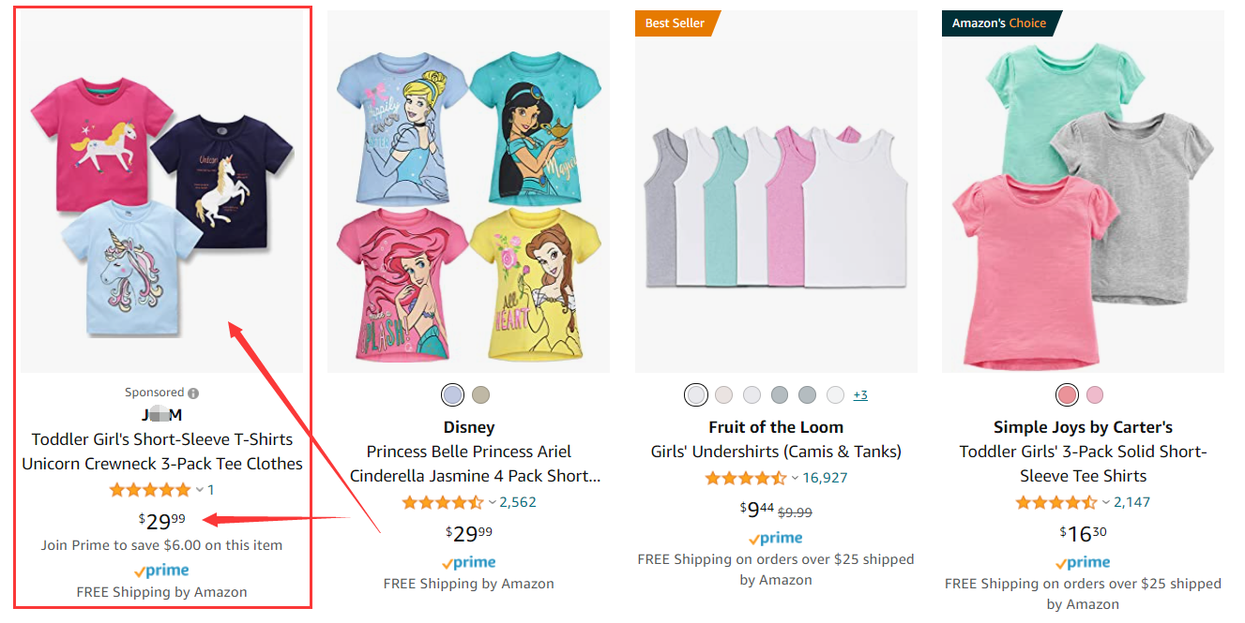Expand the rating chevron next to 2,147 reviews
This screenshot has width=1245, height=623.
coord(1106,503)
